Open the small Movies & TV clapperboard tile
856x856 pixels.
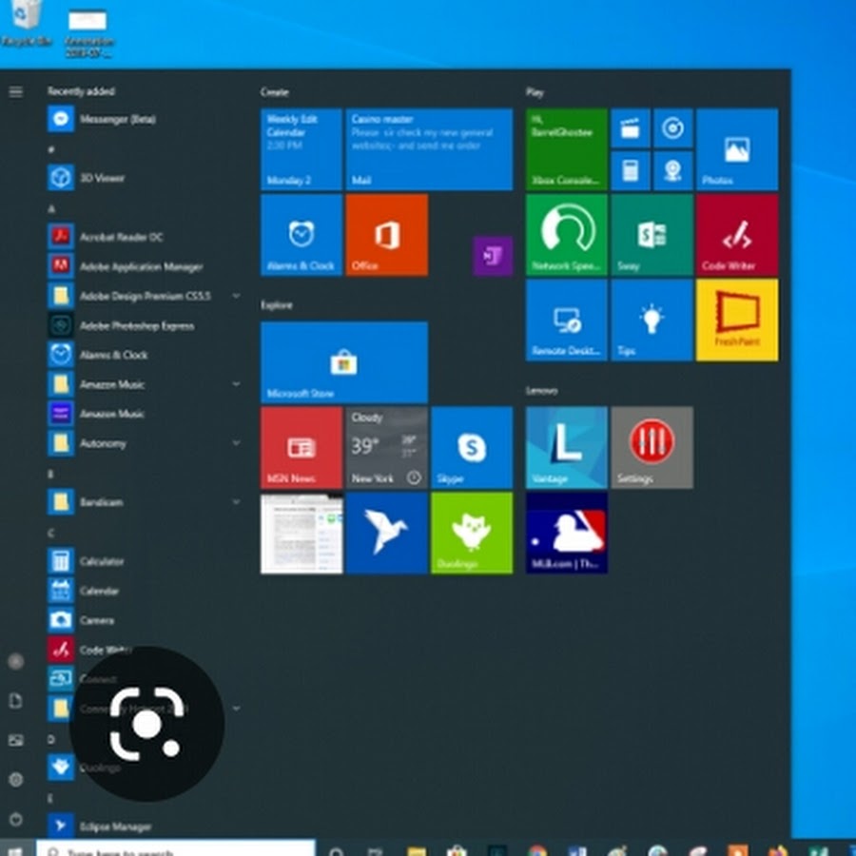click(x=631, y=128)
